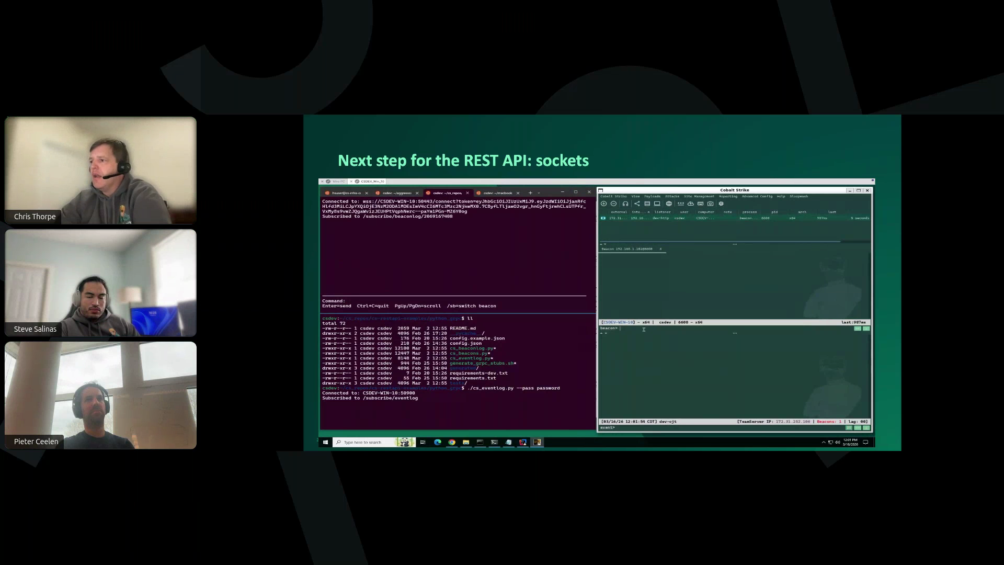The height and width of the screenshot is (565, 1004).
Task: Click the disconnect minus icon
Action: point(613,204)
